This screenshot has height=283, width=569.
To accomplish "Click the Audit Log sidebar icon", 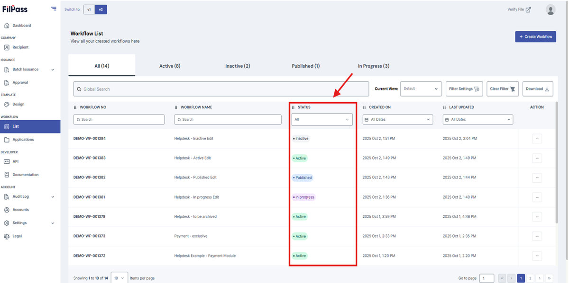I will click(7, 196).
